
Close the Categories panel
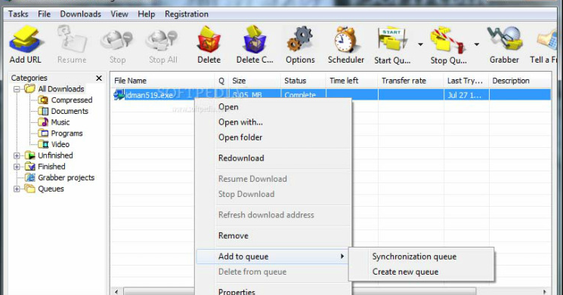pos(99,78)
